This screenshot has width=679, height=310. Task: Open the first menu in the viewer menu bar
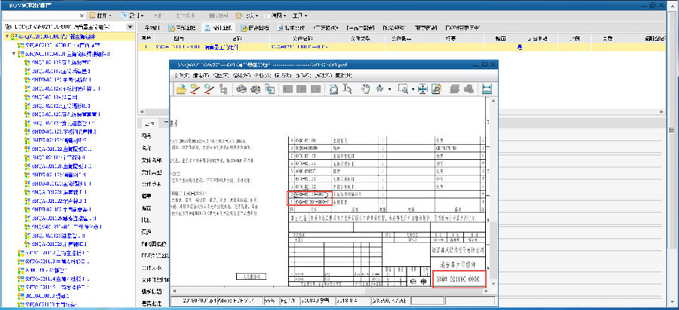pyautogui.click(x=181, y=75)
